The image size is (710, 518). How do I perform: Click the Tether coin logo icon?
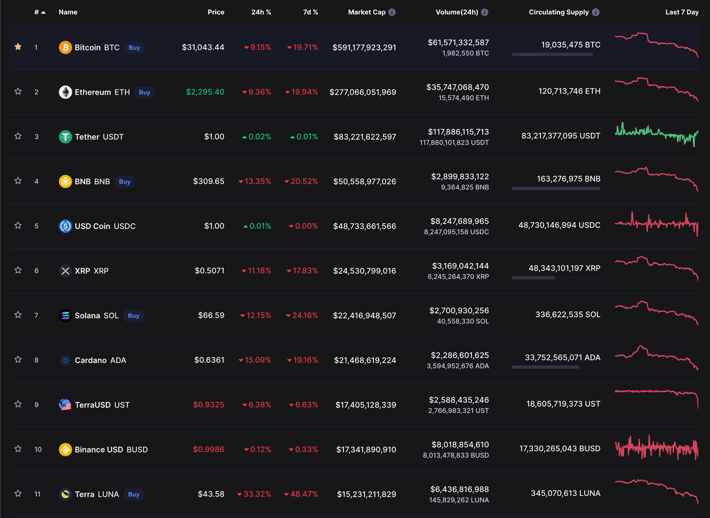coord(65,136)
